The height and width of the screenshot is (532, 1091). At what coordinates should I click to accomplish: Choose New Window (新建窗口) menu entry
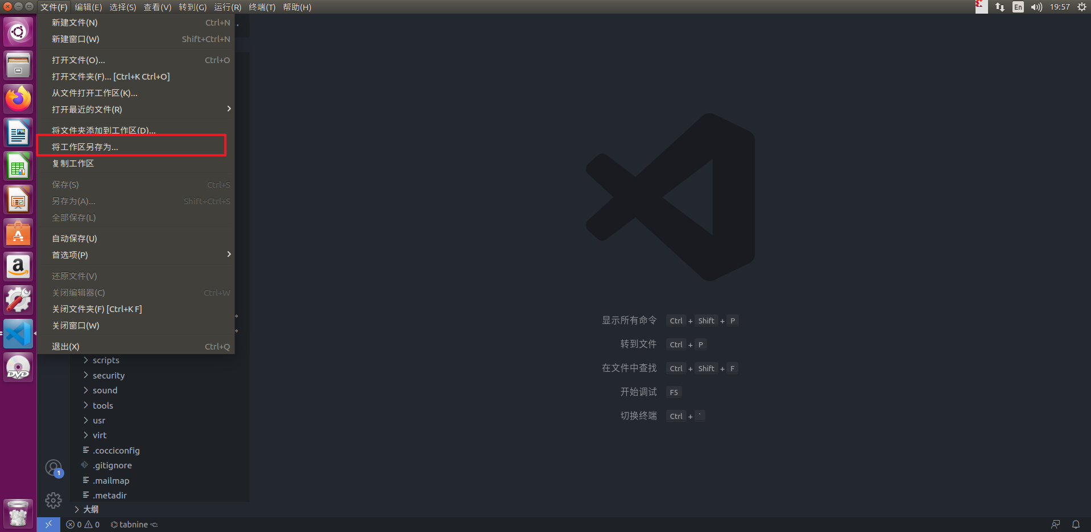[135, 39]
